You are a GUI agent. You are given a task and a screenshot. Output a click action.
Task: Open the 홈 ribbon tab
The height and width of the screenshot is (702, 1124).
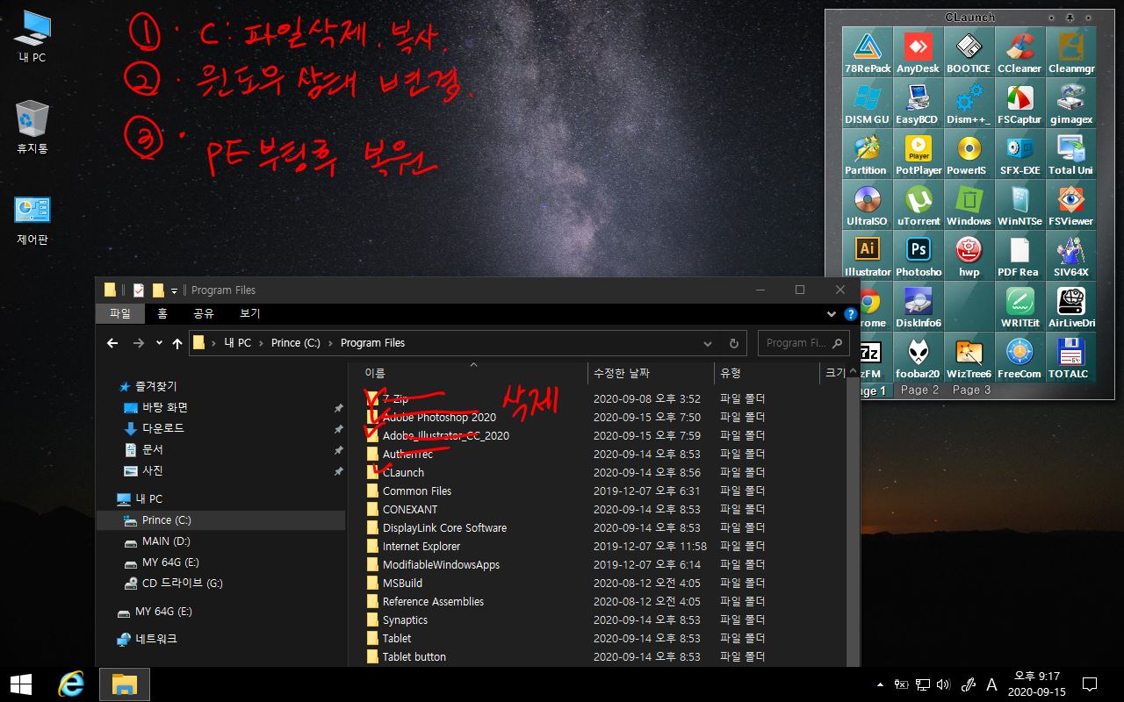(162, 313)
